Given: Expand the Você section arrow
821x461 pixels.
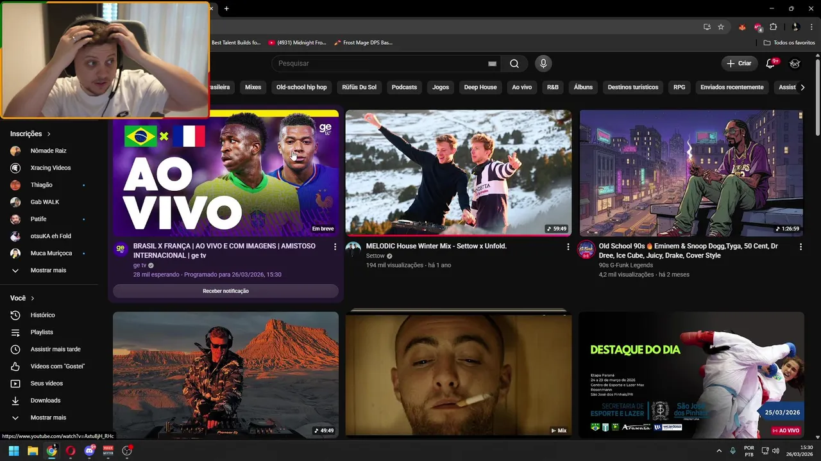Looking at the screenshot, I should click(32, 298).
